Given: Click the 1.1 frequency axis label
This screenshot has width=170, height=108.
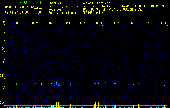Looking at the screenshot, I should (x=2, y=35).
